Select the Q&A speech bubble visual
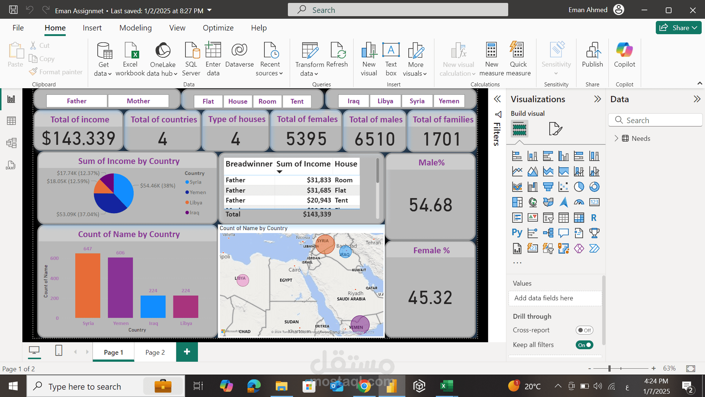The width and height of the screenshot is (705, 397). (x=563, y=233)
